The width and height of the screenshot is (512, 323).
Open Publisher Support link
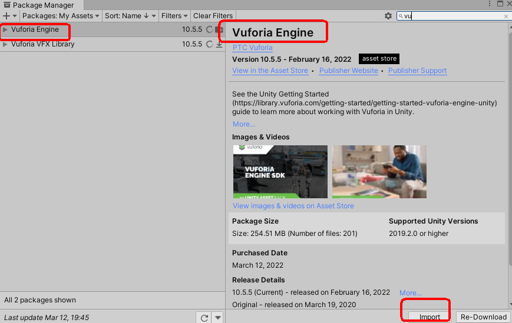(x=417, y=71)
